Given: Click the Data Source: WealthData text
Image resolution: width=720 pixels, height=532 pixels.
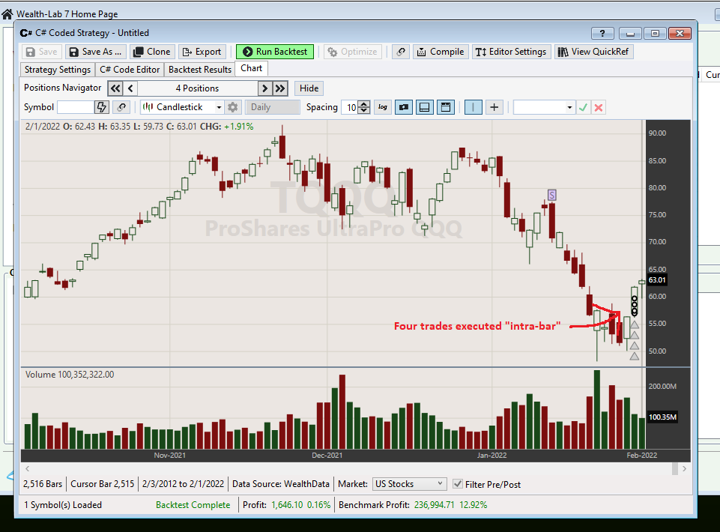Looking at the screenshot, I should [x=281, y=484].
